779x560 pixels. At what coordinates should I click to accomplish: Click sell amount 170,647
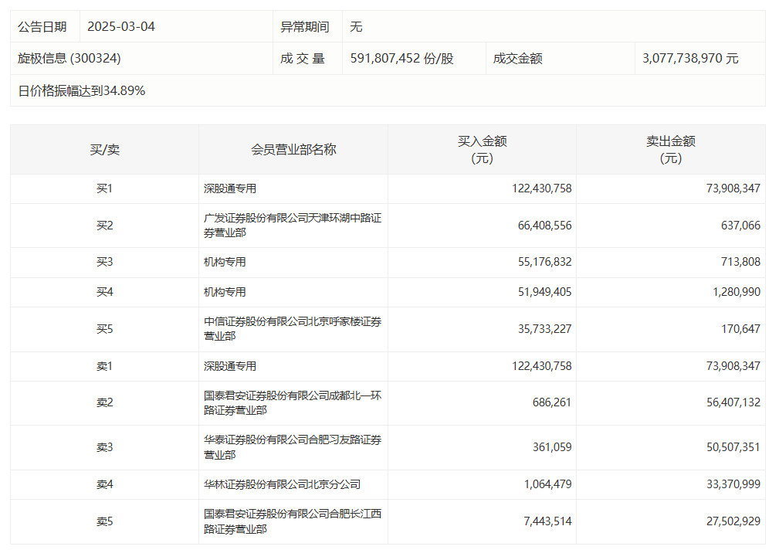click(x=740, y=329)
